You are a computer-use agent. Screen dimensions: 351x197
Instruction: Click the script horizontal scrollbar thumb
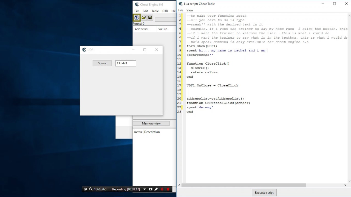pyautogui.click(x=244, y=185)
